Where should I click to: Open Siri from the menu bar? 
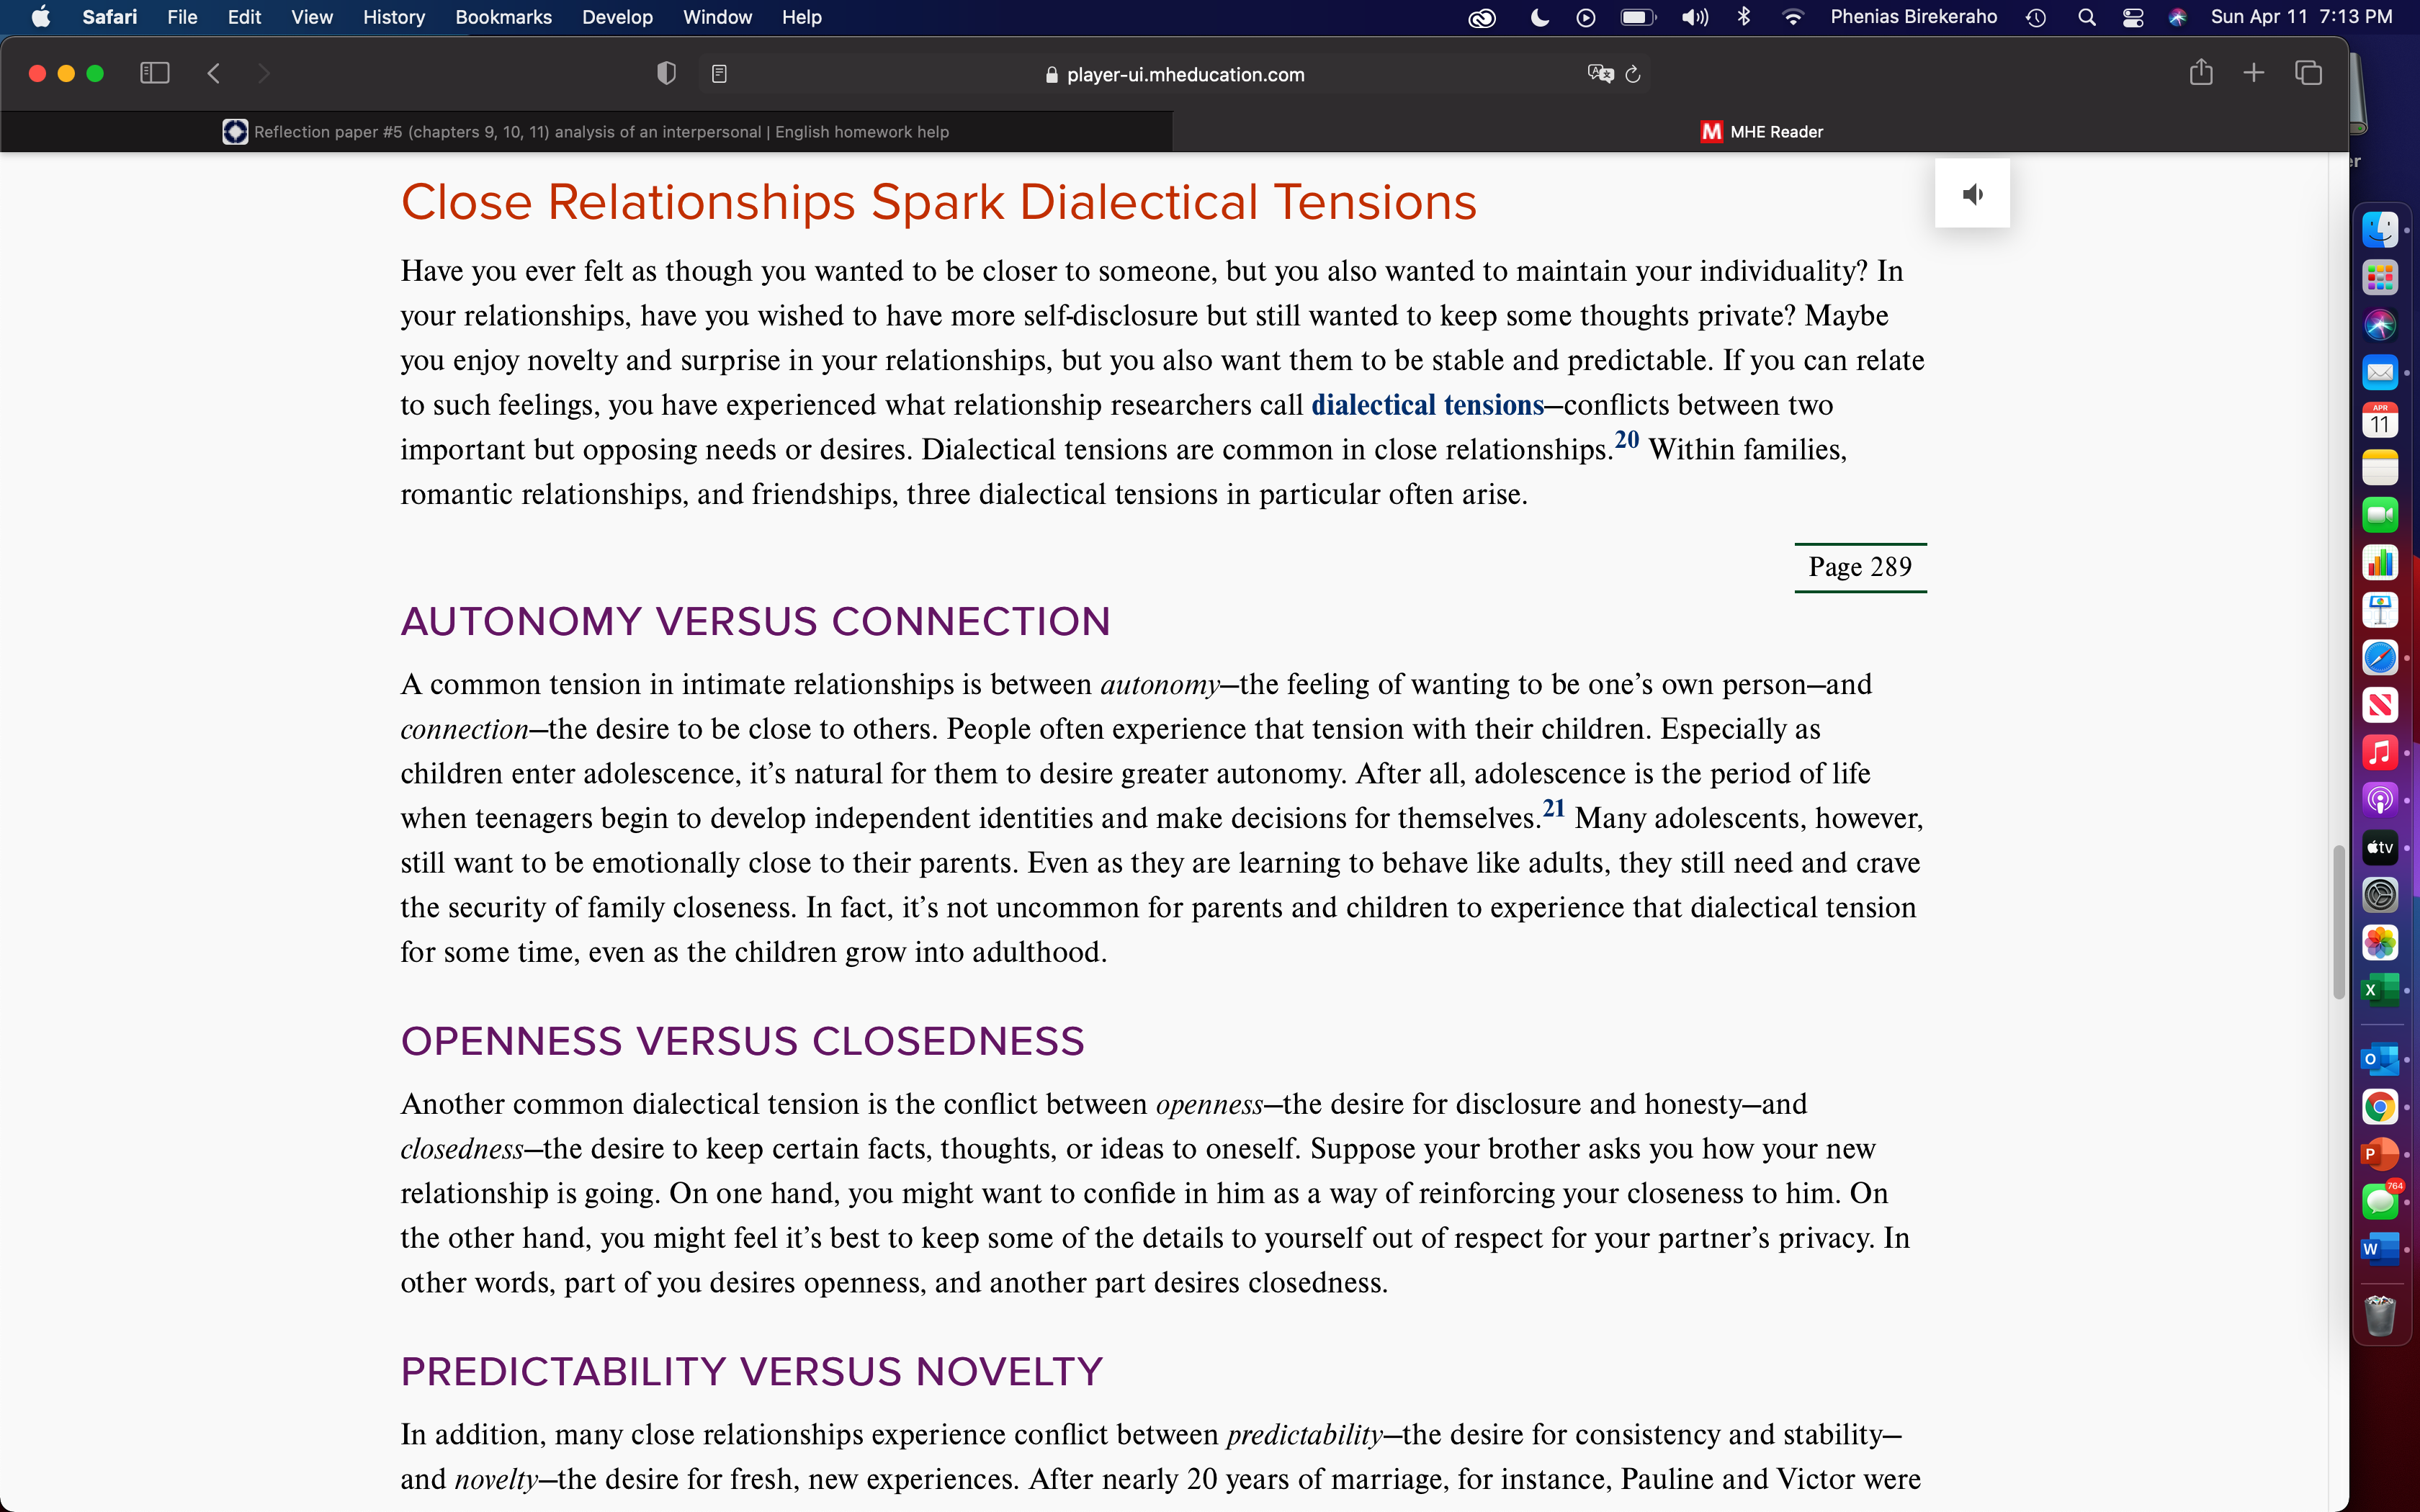click(x=2178, y=17)
